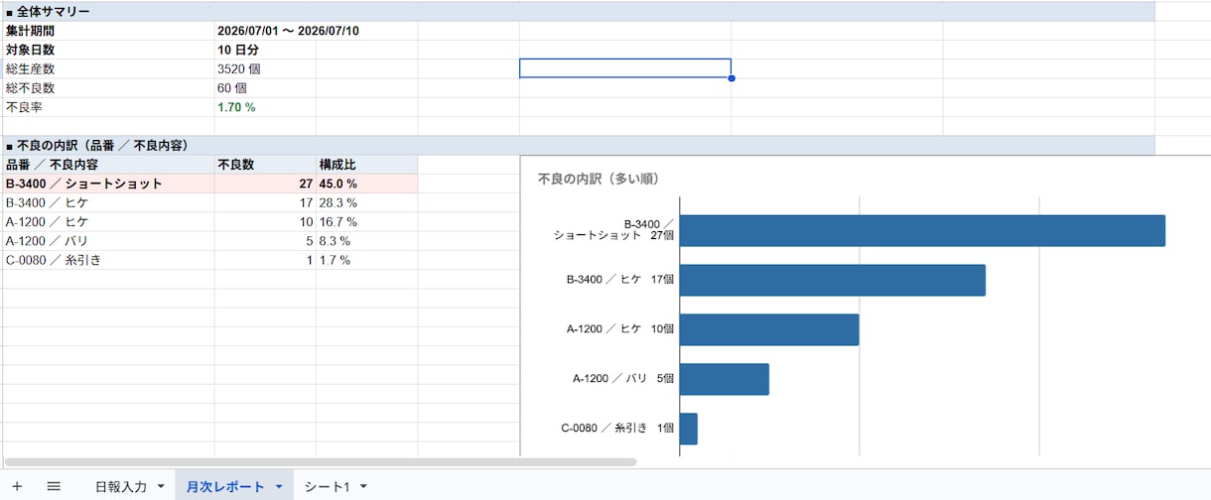Click chart axis label C-0080 ／ 糸引き 1個
The height and width of the screenshot is (500, 1211).
[617, 428]
